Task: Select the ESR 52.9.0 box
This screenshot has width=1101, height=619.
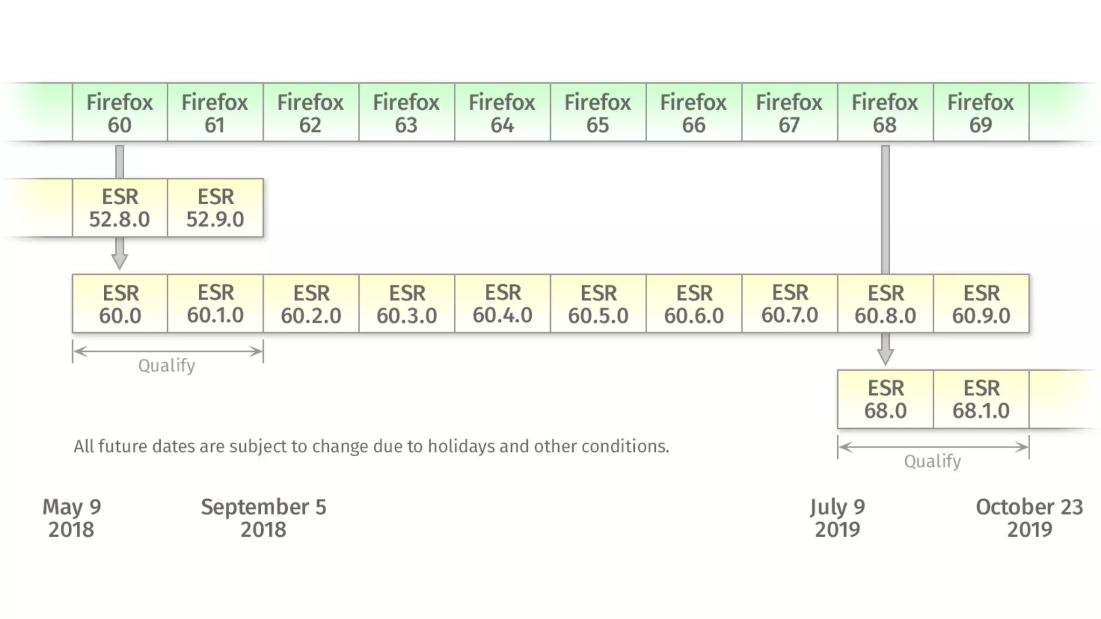Action: [216, 208]
